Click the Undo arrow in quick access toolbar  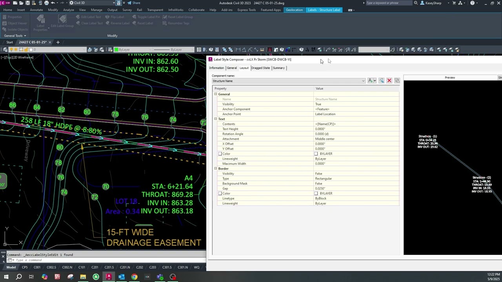pyautogui.click(x=53, y=3)
